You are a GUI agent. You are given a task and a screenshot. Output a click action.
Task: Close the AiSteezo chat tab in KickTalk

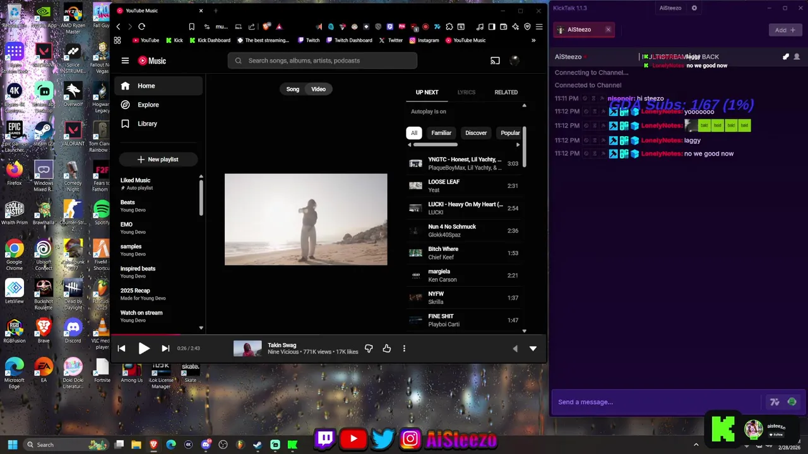608,30
